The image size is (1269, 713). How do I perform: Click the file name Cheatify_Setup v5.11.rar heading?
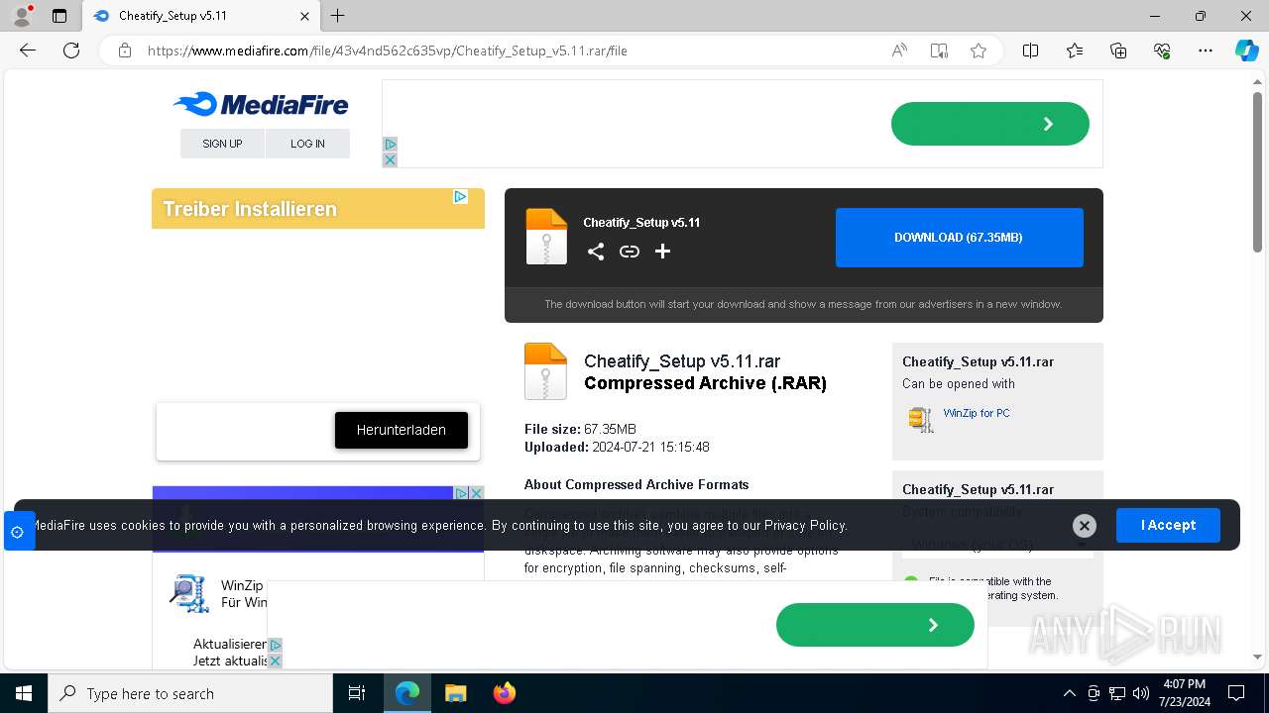682,361
